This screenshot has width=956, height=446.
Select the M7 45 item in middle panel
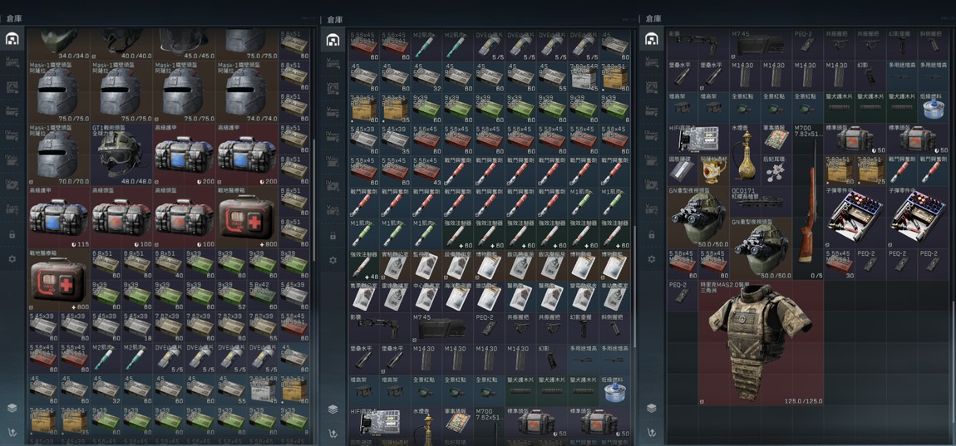(442, 328)
